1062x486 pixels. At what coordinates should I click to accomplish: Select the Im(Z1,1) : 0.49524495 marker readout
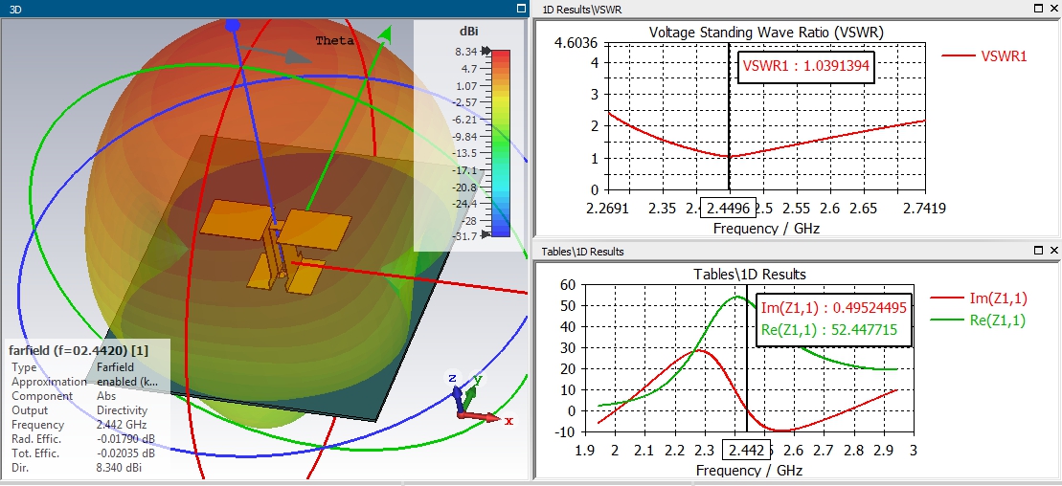(833, 307)
